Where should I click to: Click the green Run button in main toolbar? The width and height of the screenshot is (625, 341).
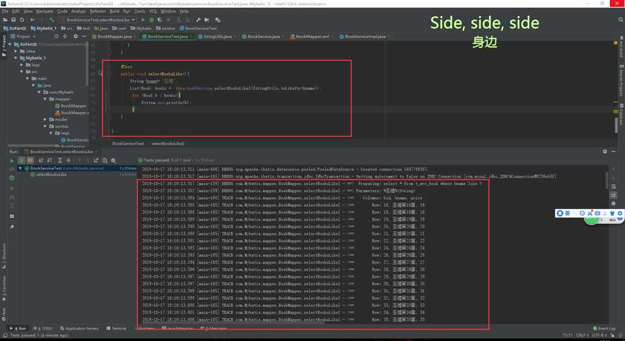tap(145, 20)
